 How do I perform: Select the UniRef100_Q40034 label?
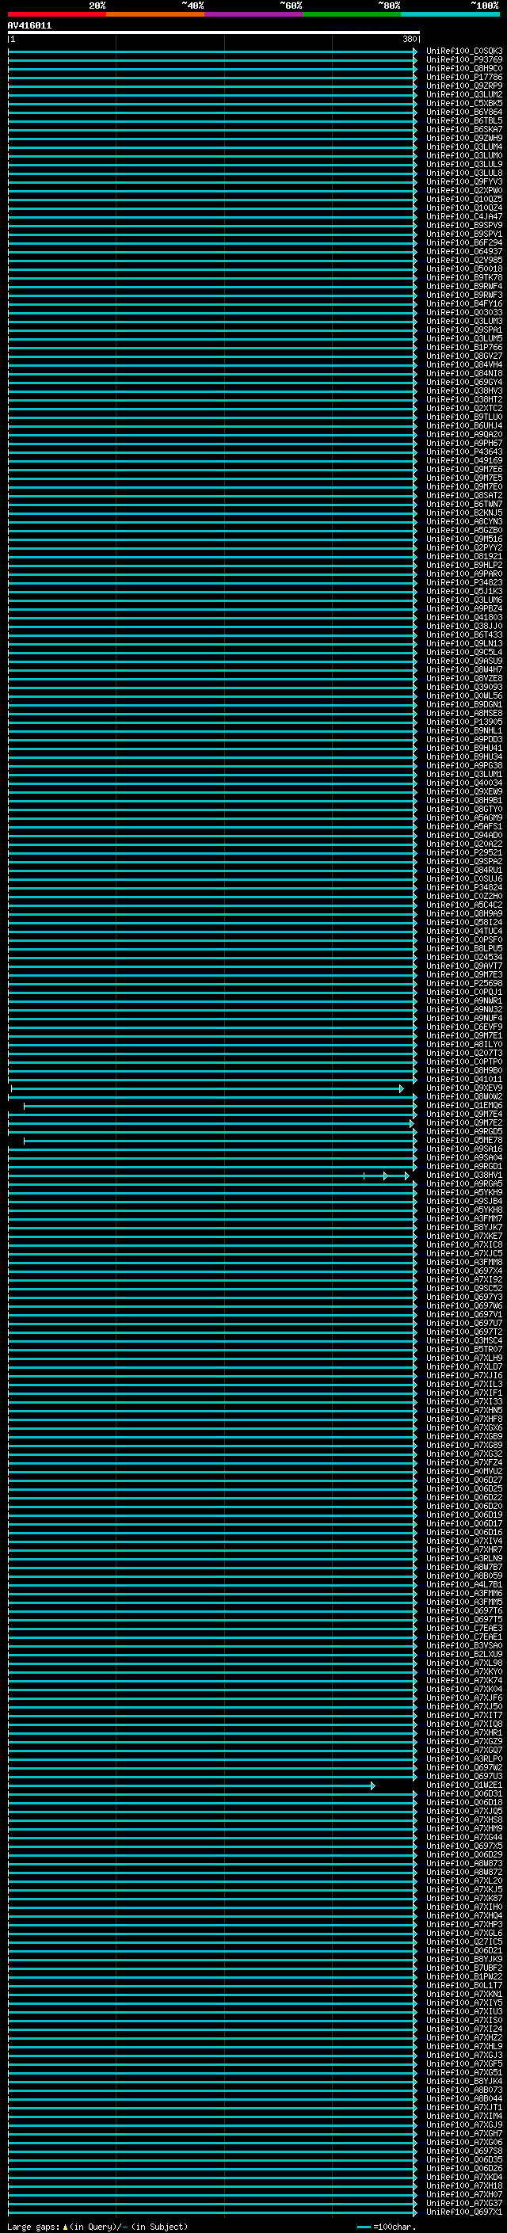pyautogui.click(x=463, y=783)
